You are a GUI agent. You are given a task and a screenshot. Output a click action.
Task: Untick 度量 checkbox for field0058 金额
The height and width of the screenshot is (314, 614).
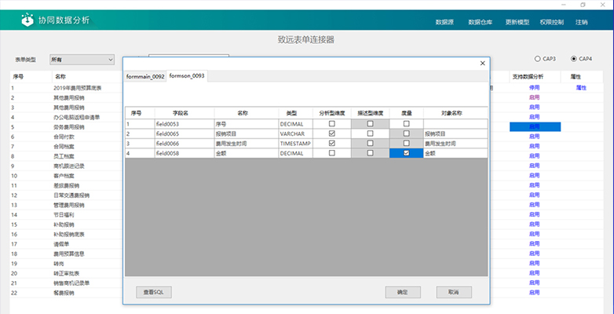(x=407, y=153)
